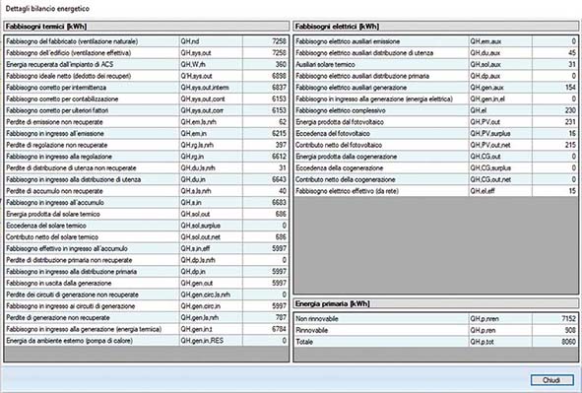Select row Eccedenza del solare termico
582x393 pixels.
(147, 226)
